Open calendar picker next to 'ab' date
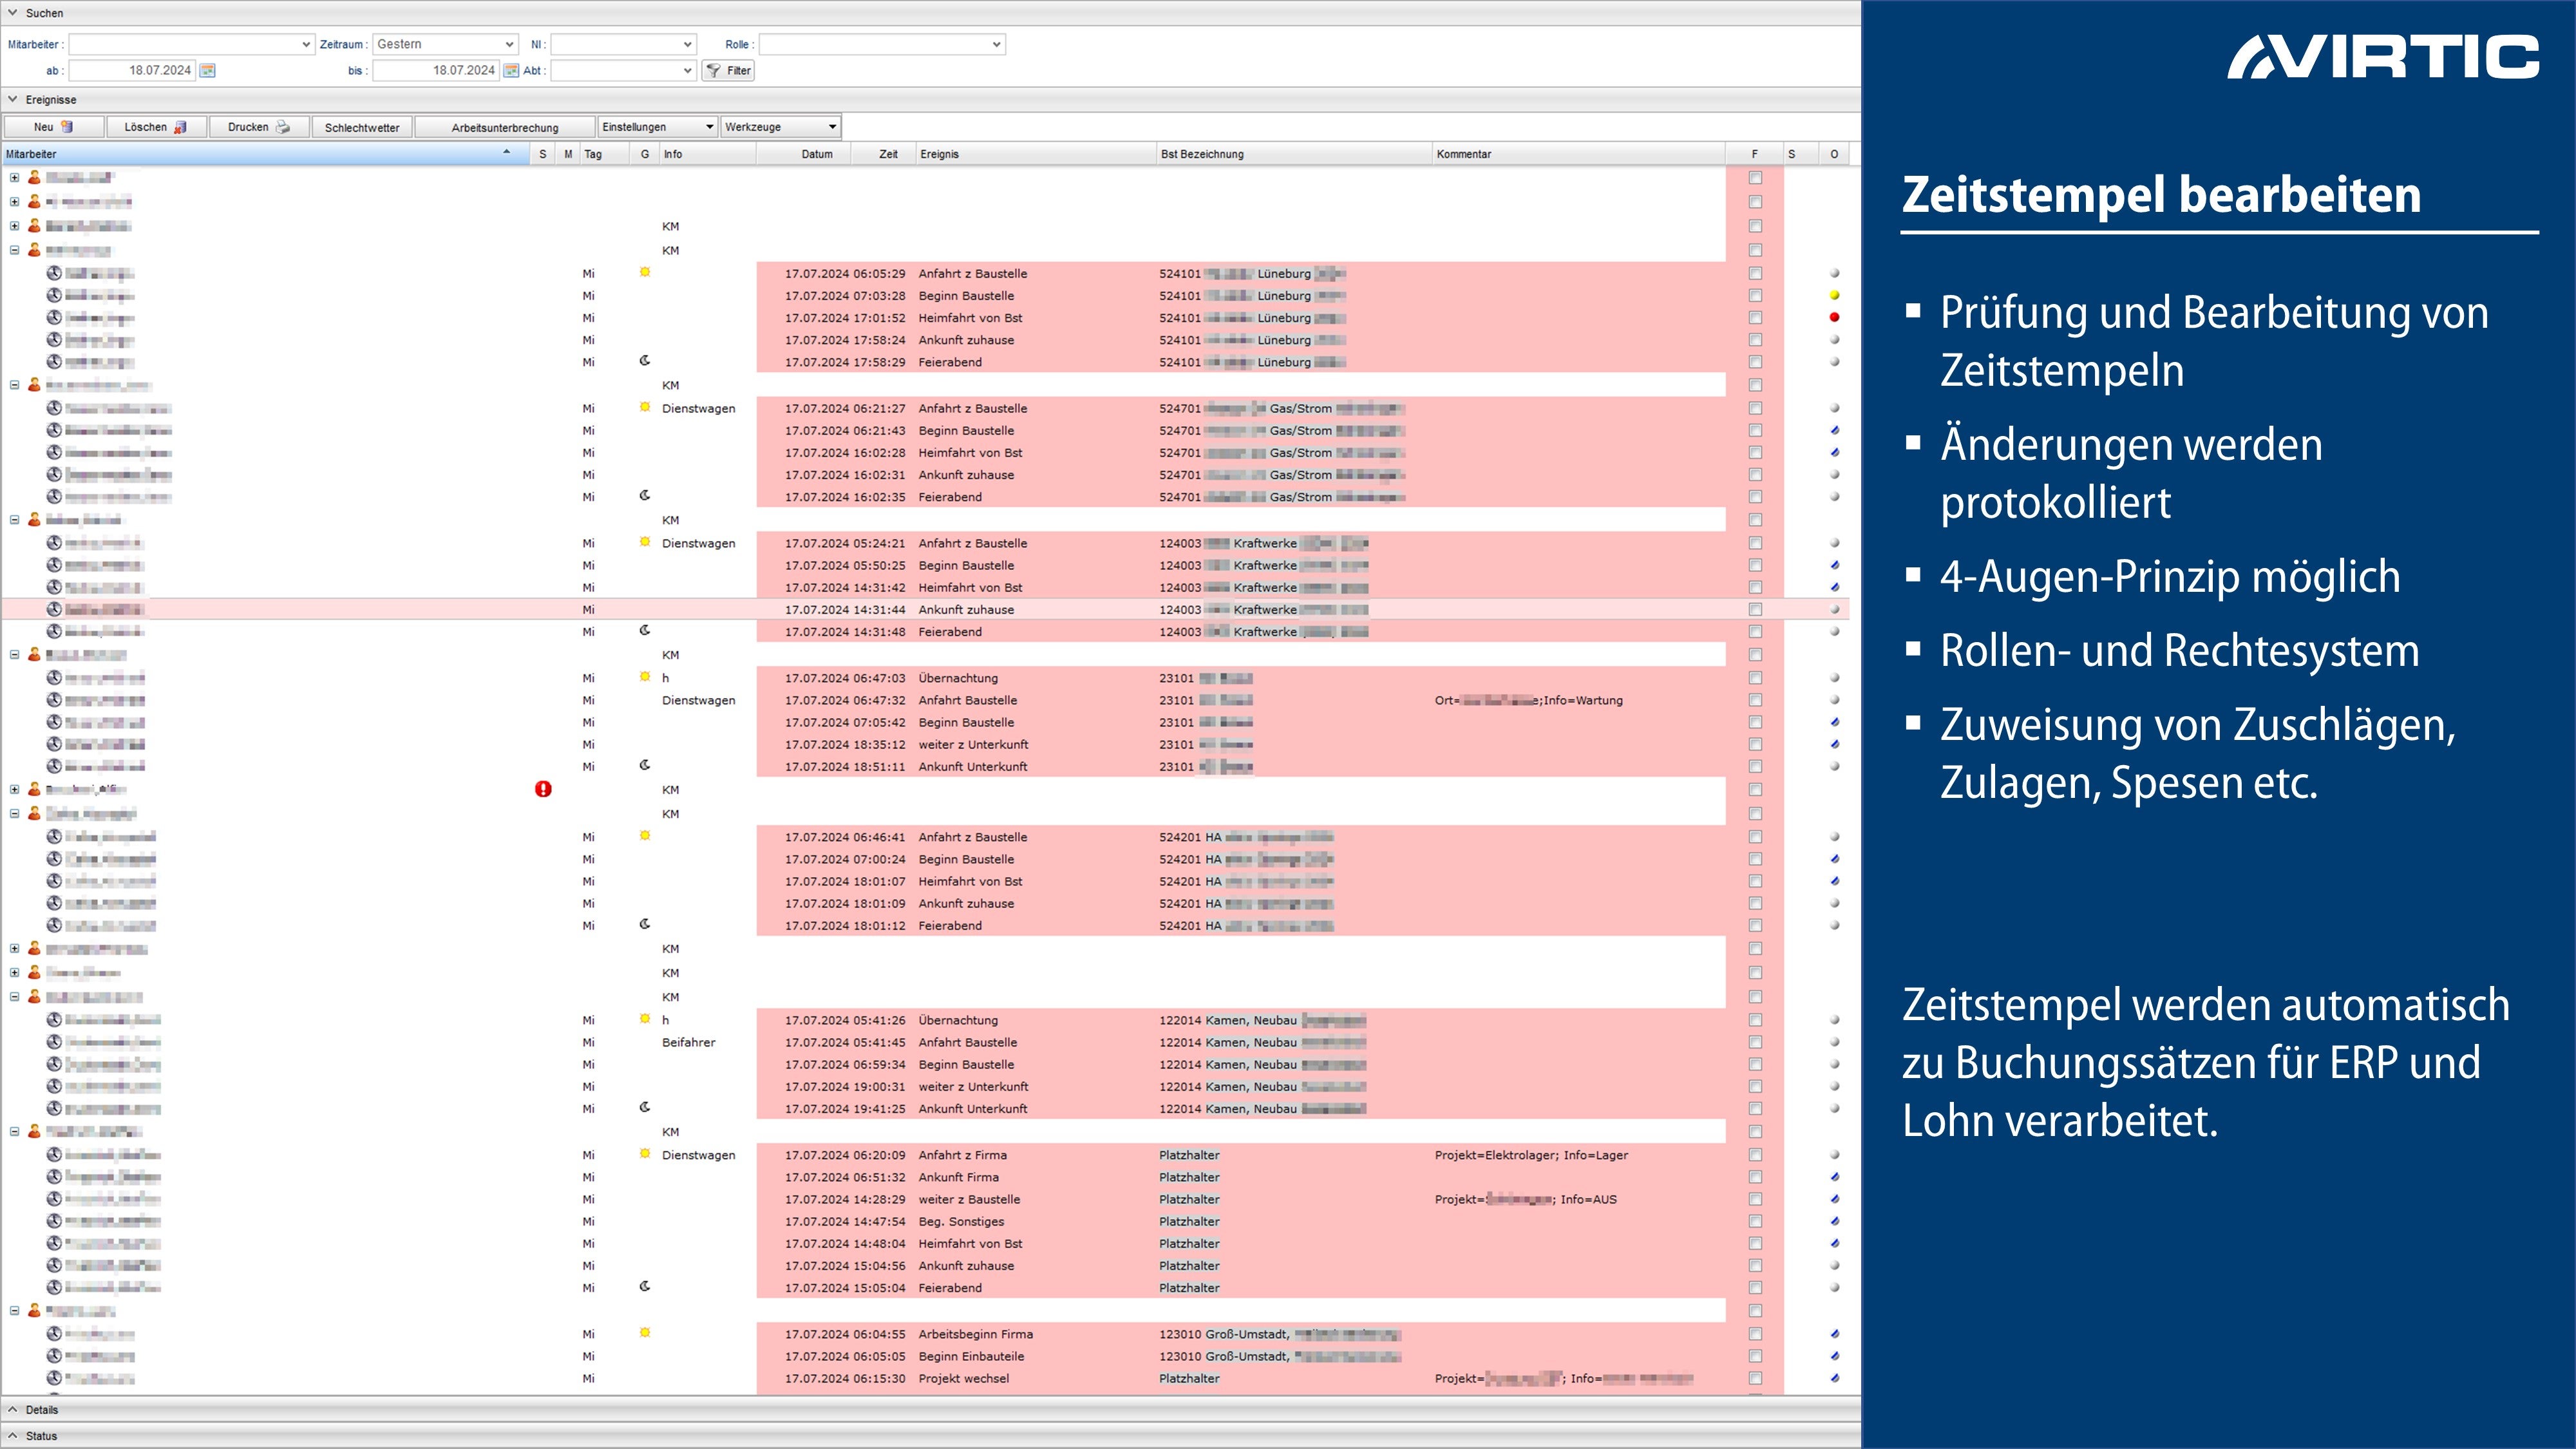 tap(208, 70)
